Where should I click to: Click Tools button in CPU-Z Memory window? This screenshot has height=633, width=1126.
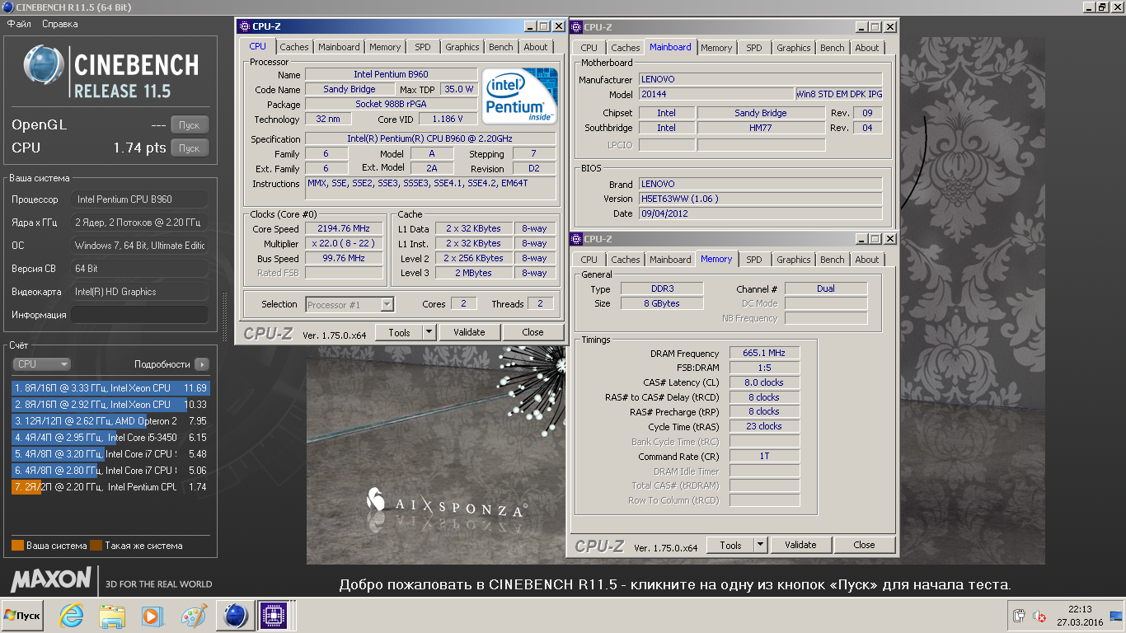730,545
